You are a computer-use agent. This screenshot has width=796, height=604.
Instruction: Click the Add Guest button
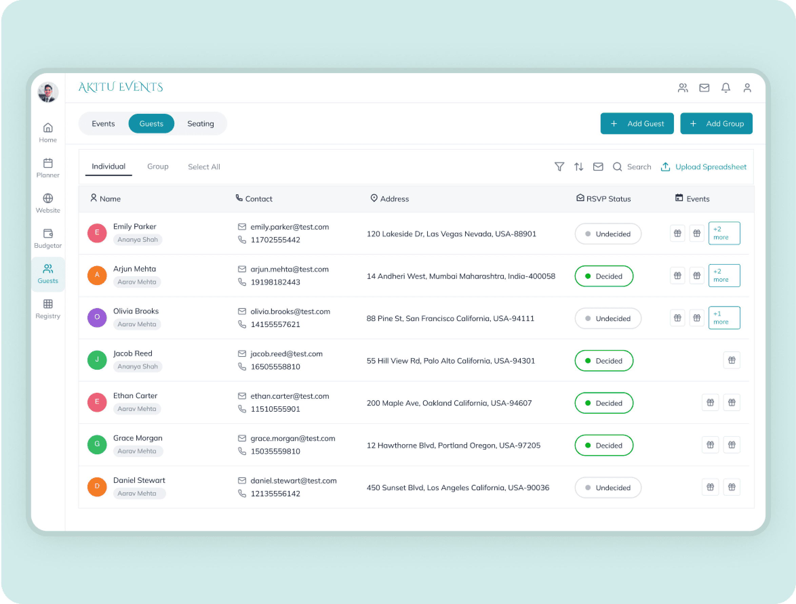[x=637, y=124]
